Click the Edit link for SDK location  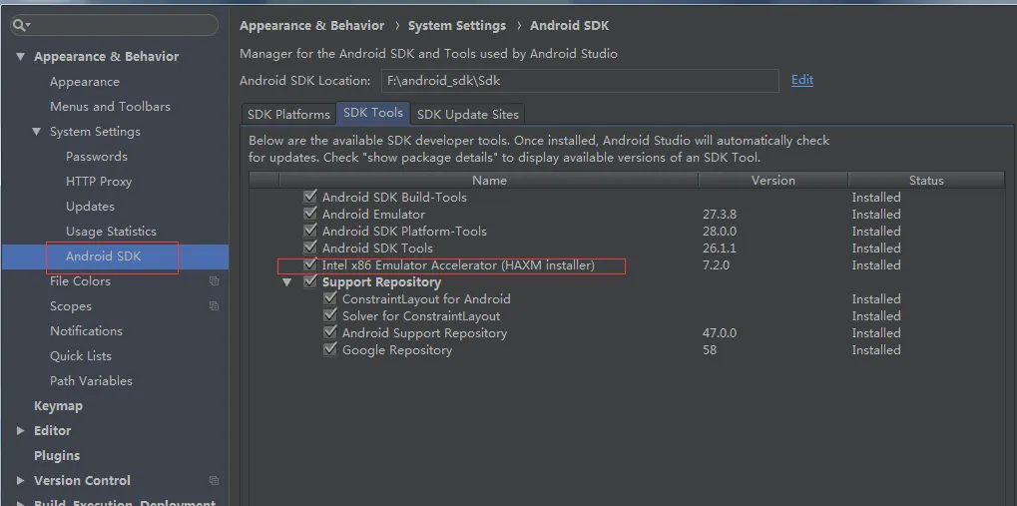coord(802,80)
